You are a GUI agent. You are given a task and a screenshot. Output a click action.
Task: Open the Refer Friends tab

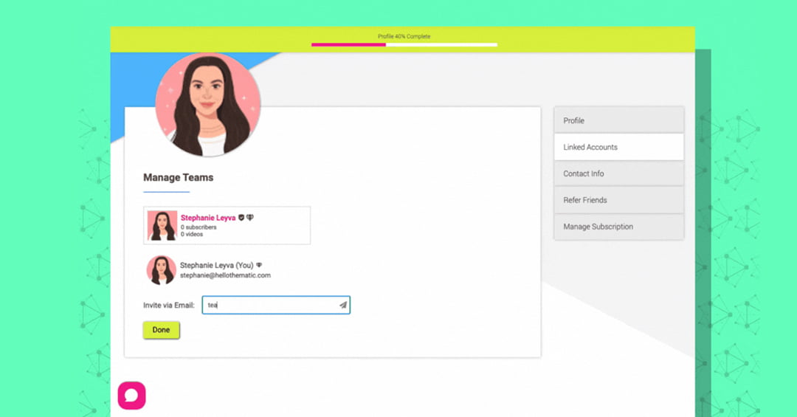tap(618, 200)
